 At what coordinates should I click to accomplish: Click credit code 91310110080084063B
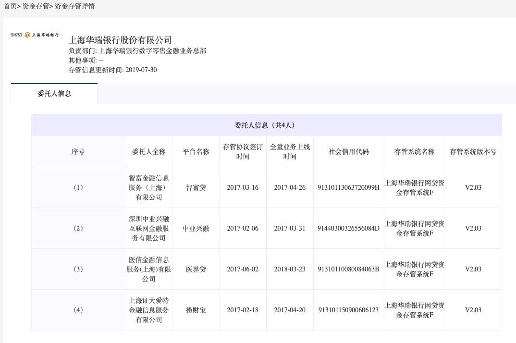[348, 269]
